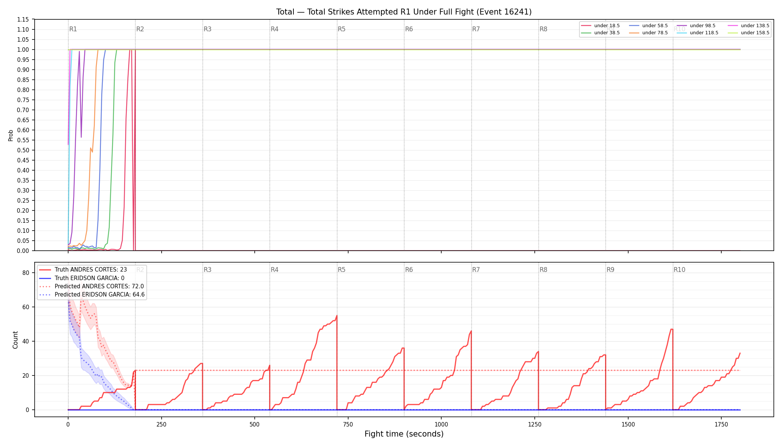Click the 'under 118.5' legend label
782x447 pixels.
[704, 33]
